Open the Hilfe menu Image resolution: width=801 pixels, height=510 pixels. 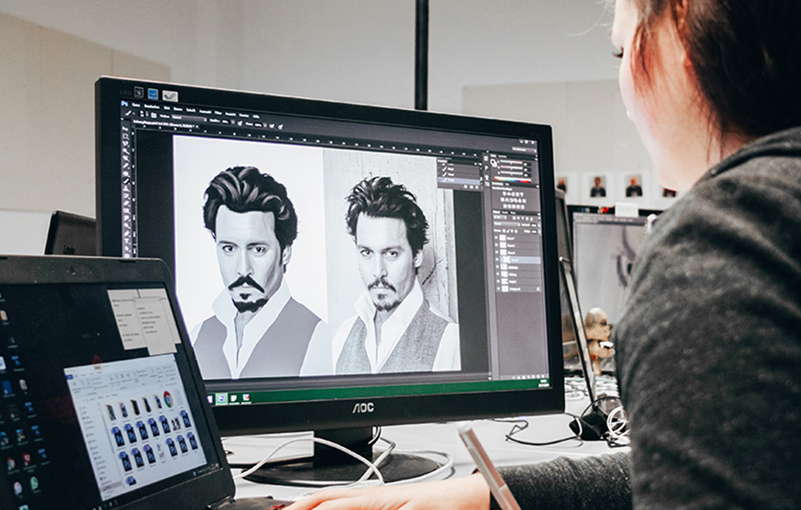256,116
